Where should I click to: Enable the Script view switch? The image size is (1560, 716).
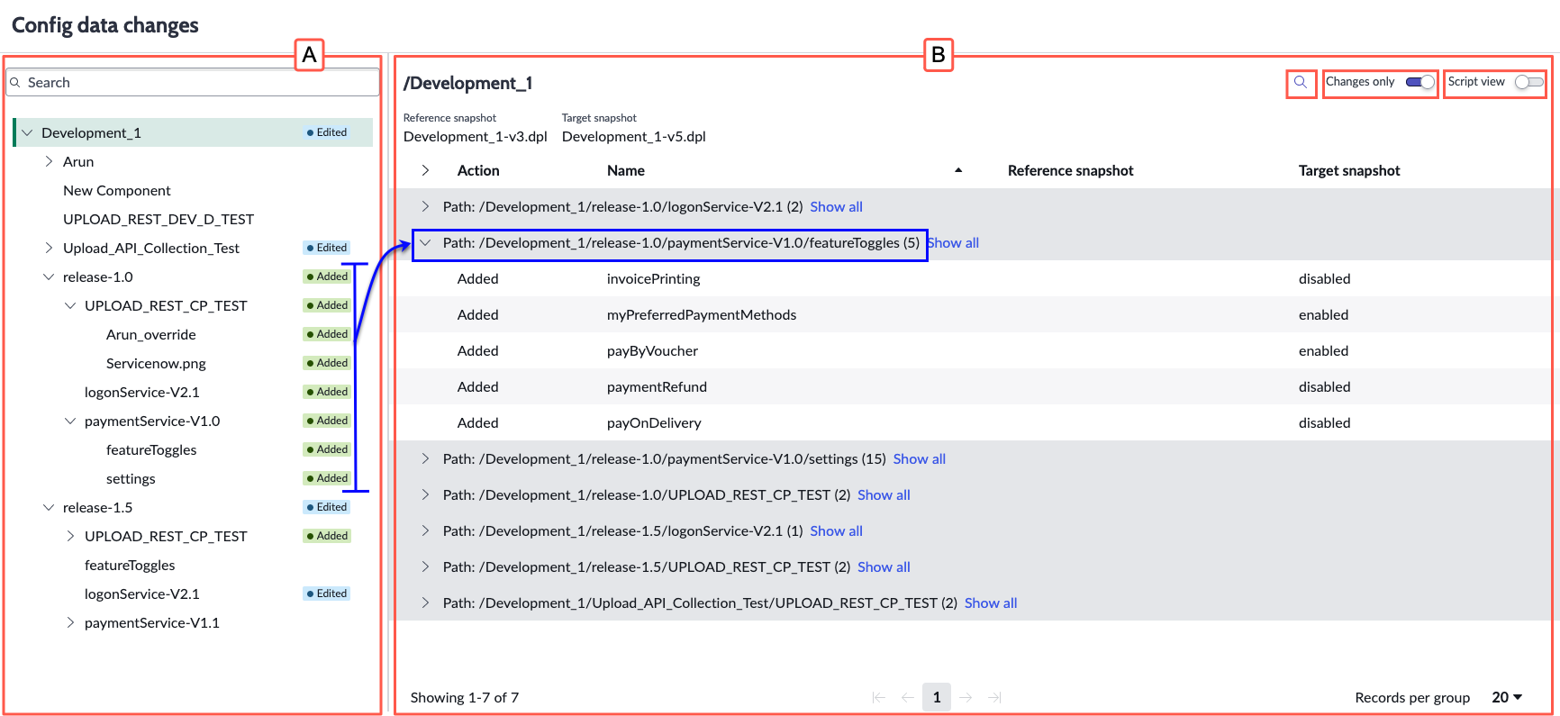(x=1528, y=82)
